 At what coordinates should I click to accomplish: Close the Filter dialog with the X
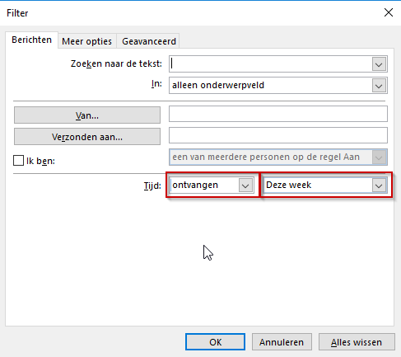pyautogui.click(x=389, y=12)
